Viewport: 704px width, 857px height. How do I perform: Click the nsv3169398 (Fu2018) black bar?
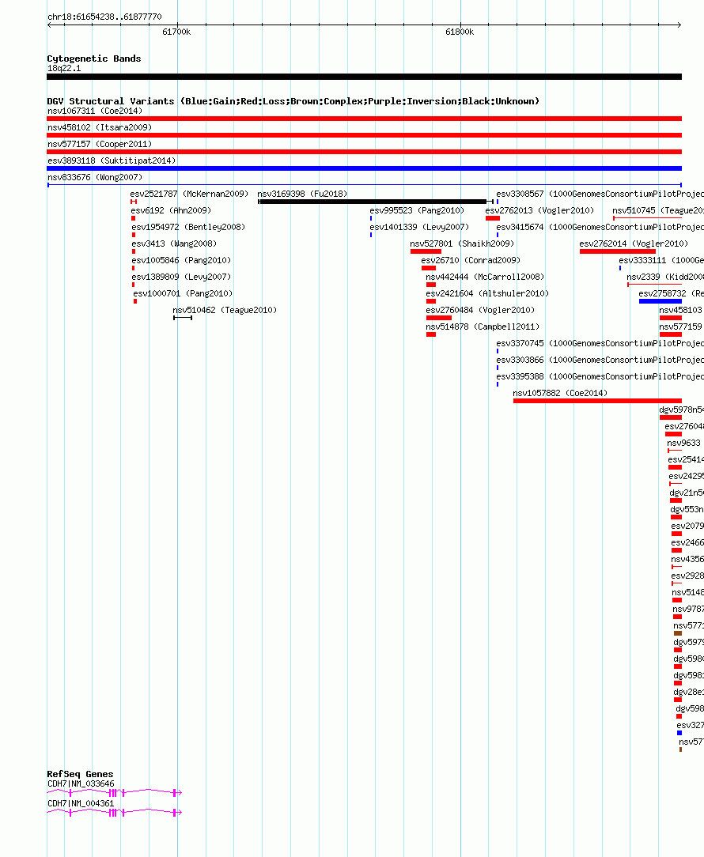[x=375, y=202]
